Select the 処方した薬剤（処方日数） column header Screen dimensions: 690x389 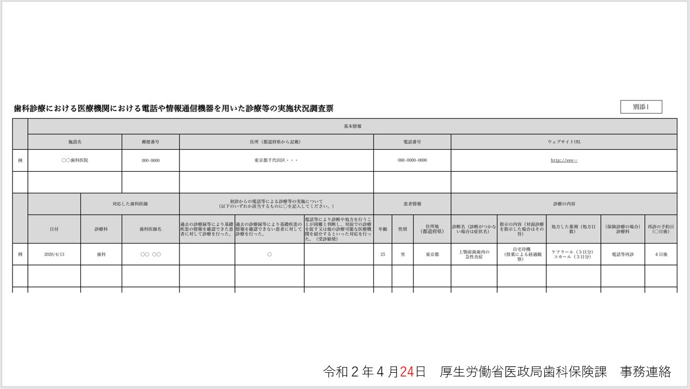[x=574, y=229]
